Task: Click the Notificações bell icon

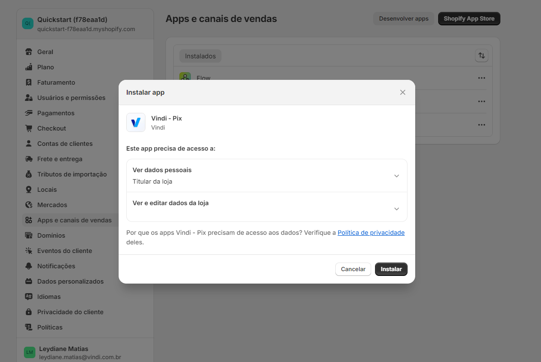Action: [x=29, y=266]
